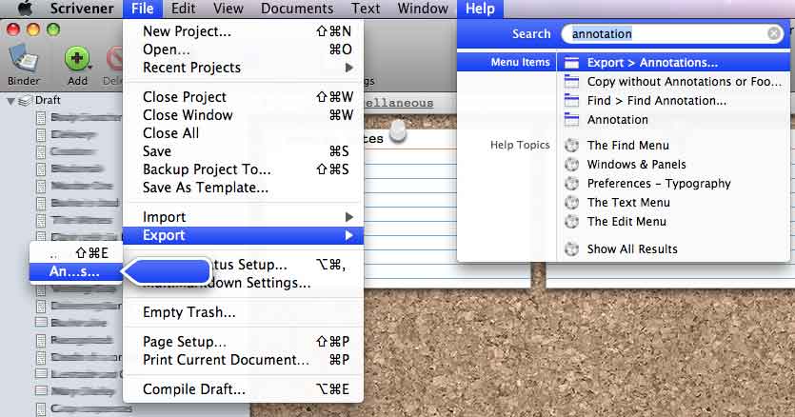The height and width of the screenshot is (417, 795).
Task: Collapse the Draft folder disclosure triangle
Action: coord(11,101)
